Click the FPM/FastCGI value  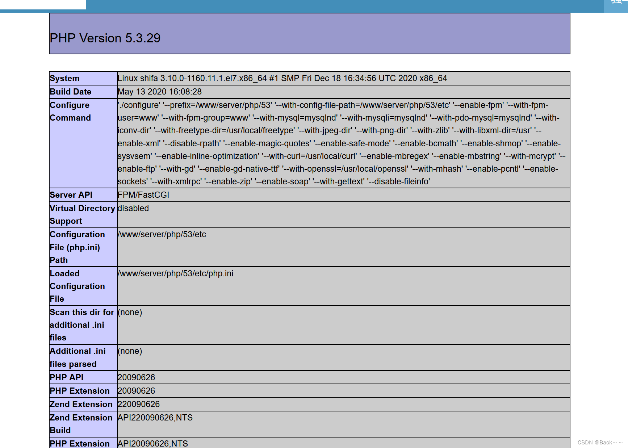143,195
